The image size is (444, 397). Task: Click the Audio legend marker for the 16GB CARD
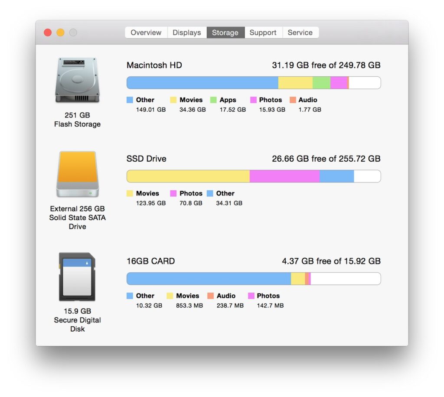tap(211, 296)
